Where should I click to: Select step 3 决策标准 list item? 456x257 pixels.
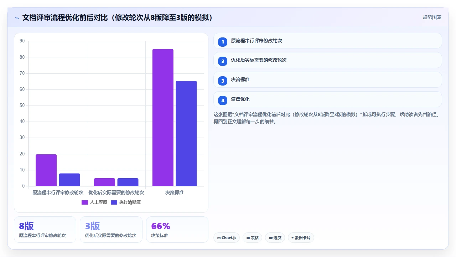[327, 80]
